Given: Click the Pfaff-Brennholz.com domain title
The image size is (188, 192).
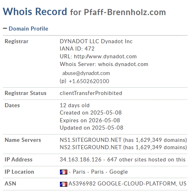Looking at the screenshot, I should coord(125,12).
